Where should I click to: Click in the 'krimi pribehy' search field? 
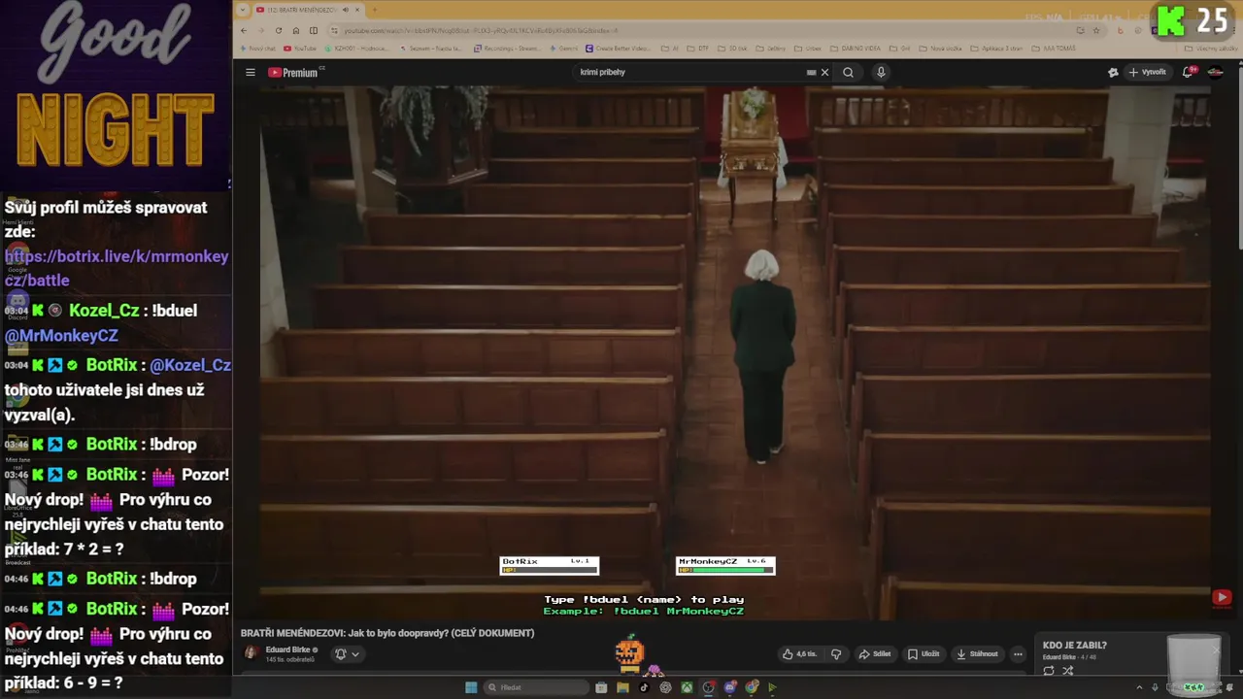click(689, 72)
